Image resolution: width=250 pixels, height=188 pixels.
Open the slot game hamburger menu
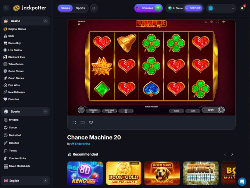[81, 110]
